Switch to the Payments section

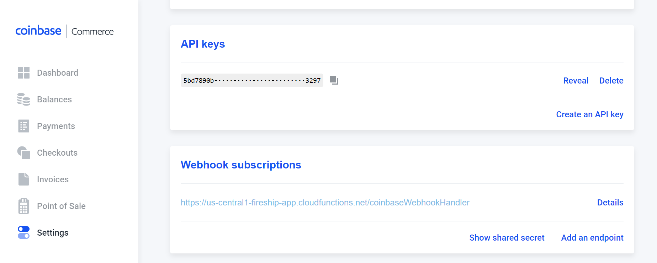[x=55, y=126]
